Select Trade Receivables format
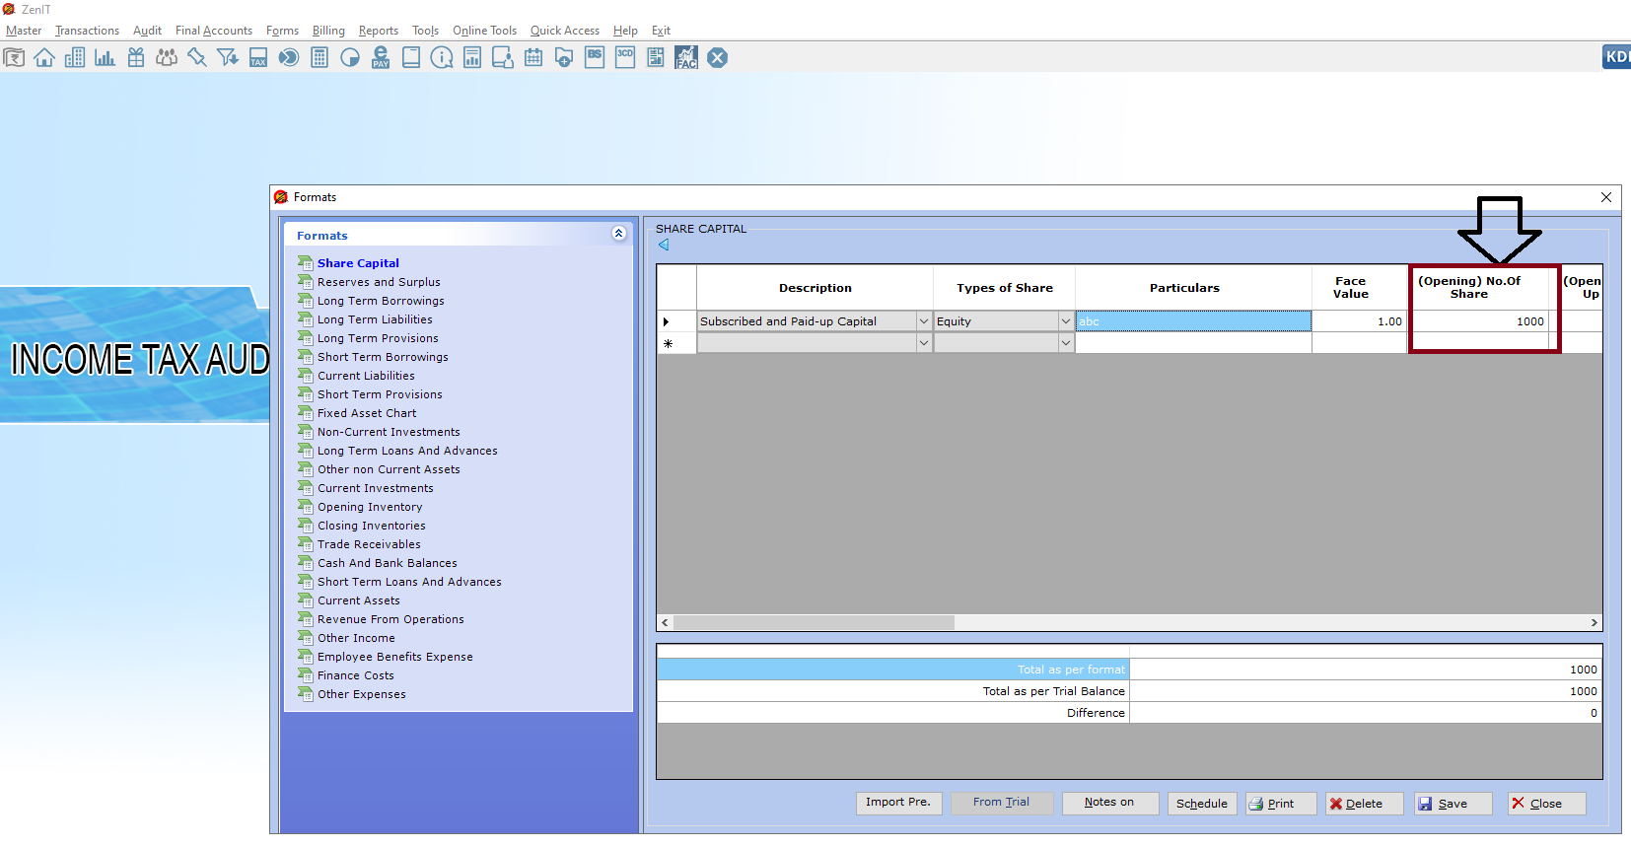 [369, 544]
